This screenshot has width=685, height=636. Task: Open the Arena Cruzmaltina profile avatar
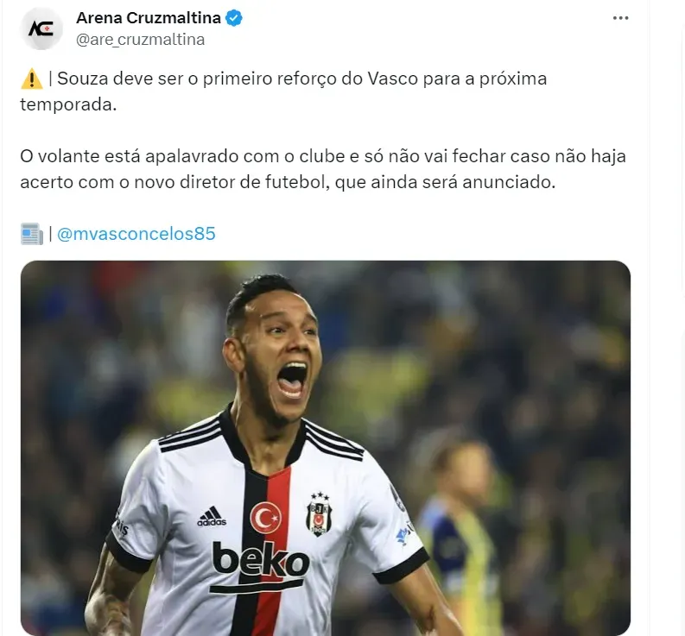point(41,28)
